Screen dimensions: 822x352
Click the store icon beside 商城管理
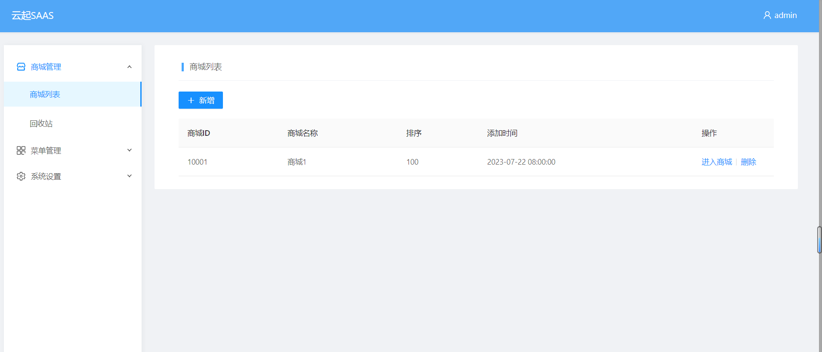pyautogui.click(x=21, y=67)
